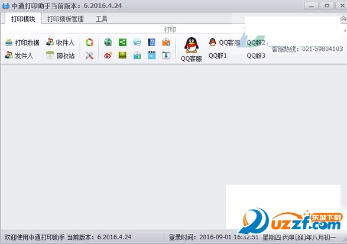347x244 pixels.
Task: Click the 打印 ribbon group label
Action: pos(170,30)
